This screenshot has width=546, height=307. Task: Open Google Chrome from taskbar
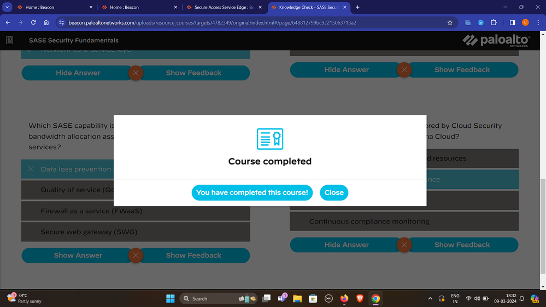click(x=375, y=298)
